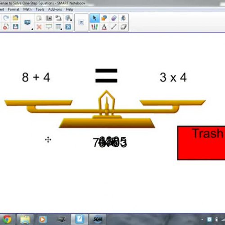The image size is (225, 225).
Task: Select the black equals sign object
Action: pyautogui.click(x=106, y=76)
